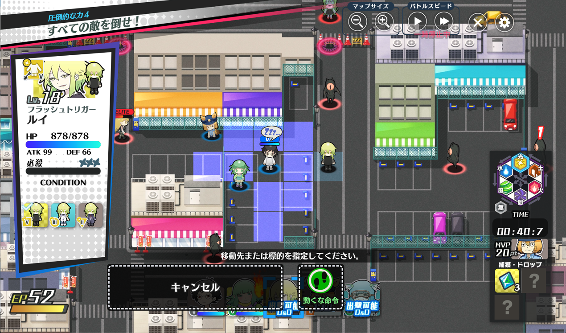This screenshot has width=566, height=333.
Task: Click the character name ルイ
Action: (x=38, y=119)
